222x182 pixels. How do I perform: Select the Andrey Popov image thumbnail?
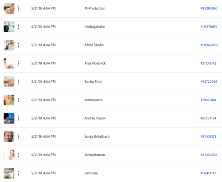click(x=9, y=118)
